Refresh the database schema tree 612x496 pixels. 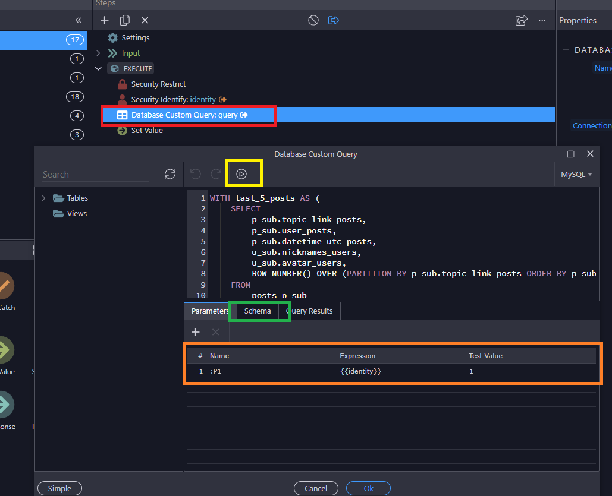click(170, 174)
